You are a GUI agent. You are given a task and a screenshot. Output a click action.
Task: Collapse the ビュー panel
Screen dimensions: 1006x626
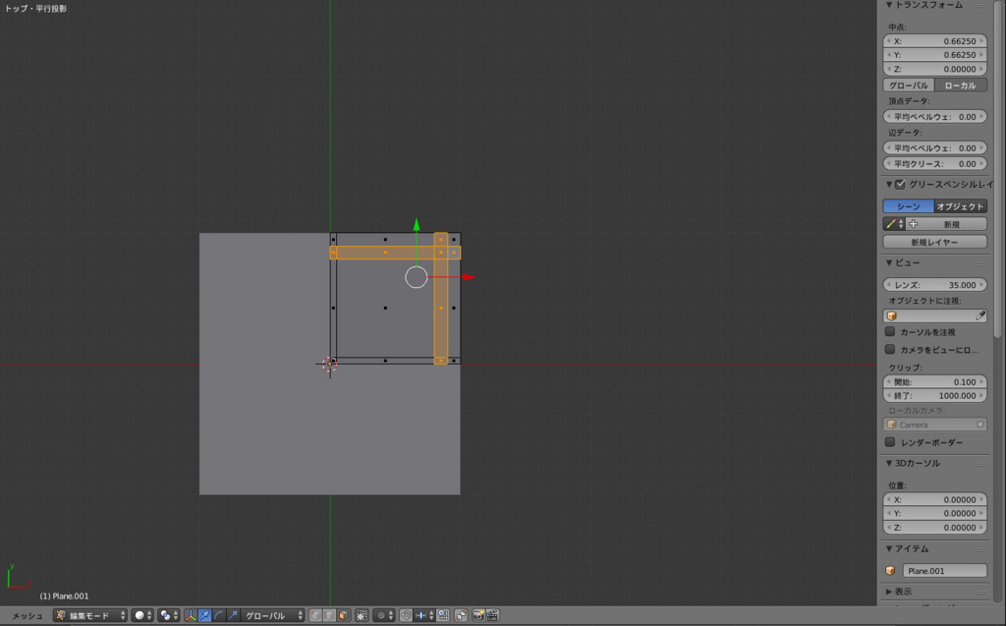coord(889,262)
